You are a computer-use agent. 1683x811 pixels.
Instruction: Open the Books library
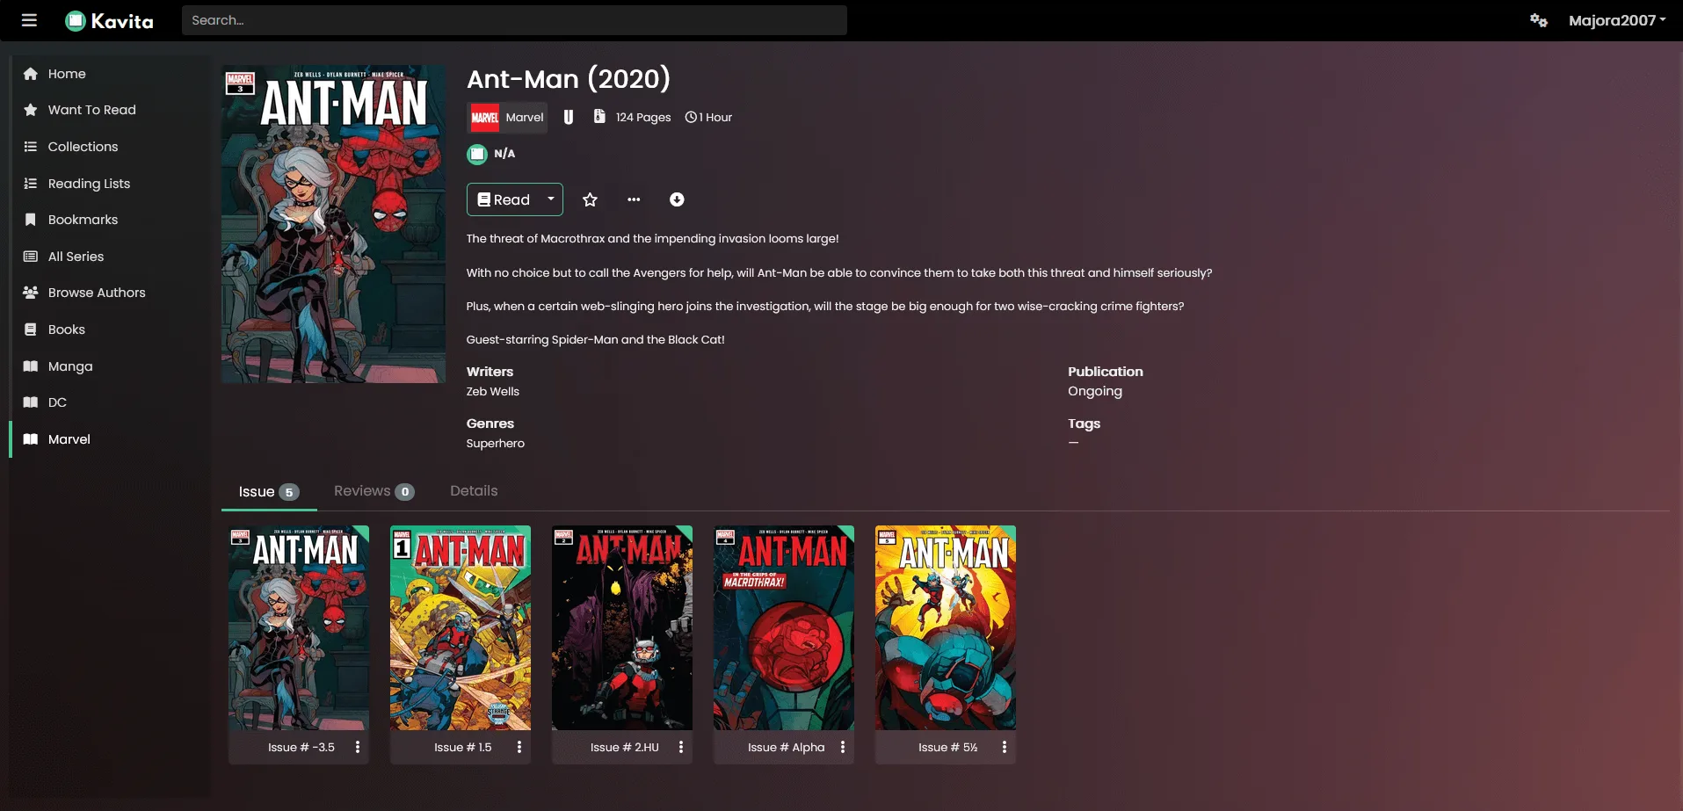coord(67,329)
